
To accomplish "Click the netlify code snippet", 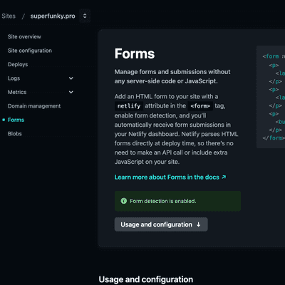I will pyautogui.click(x=129, y=106).
